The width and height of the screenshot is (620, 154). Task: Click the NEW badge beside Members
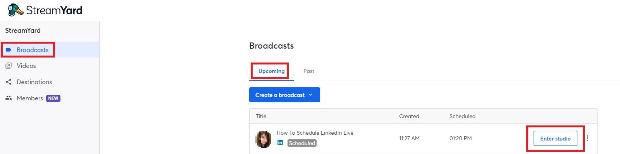(53, 98)
